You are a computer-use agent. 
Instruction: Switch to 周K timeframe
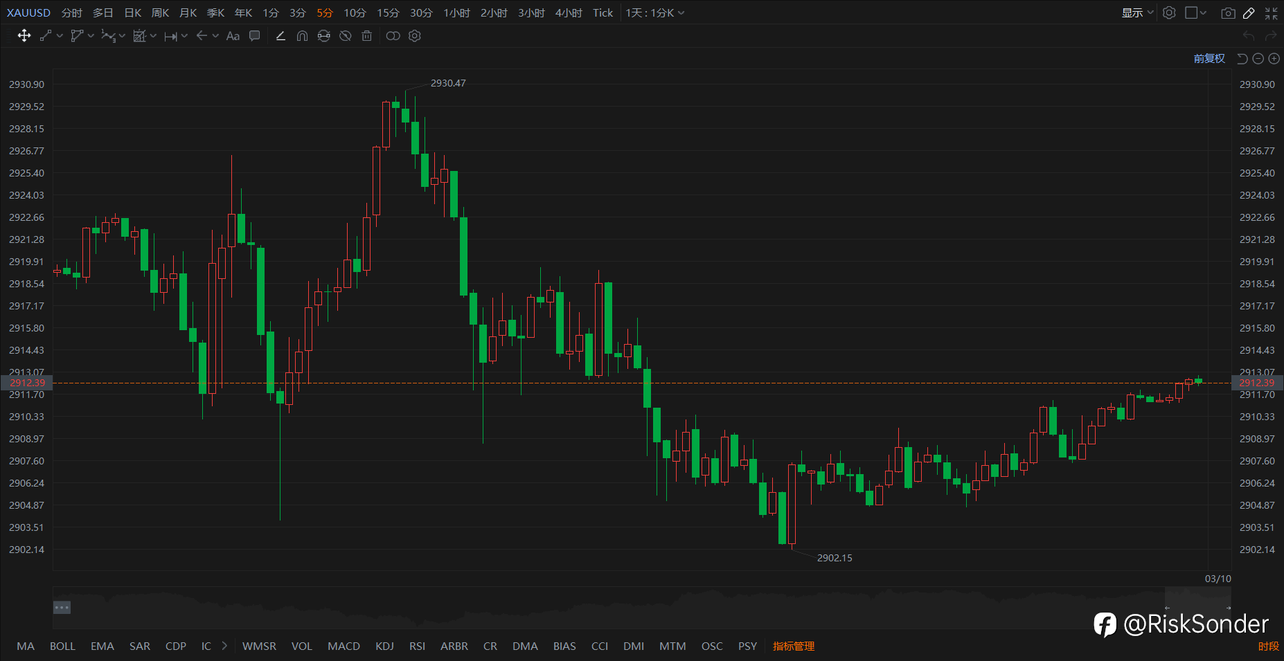[161, 12]
